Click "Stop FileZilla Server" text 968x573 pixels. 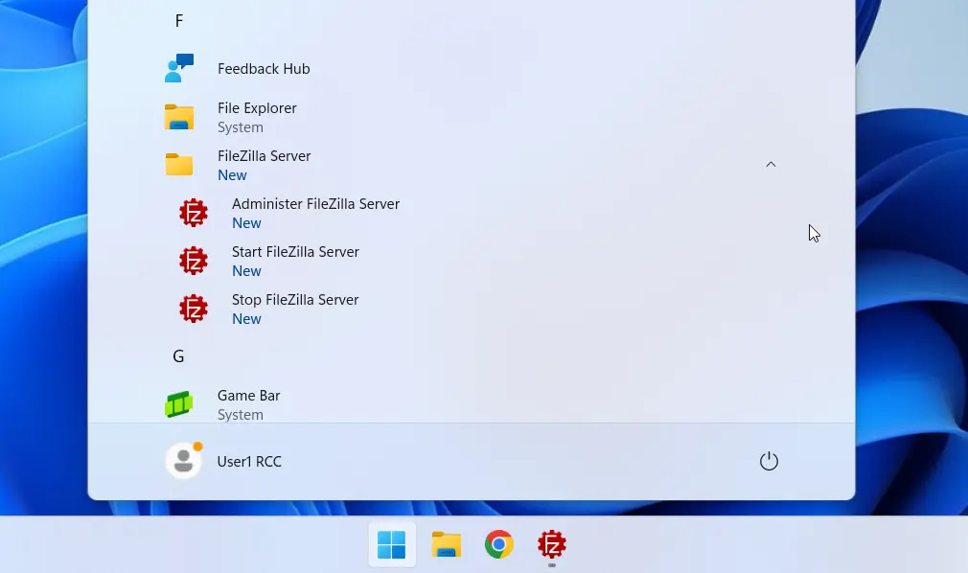(x=295, y=300)
